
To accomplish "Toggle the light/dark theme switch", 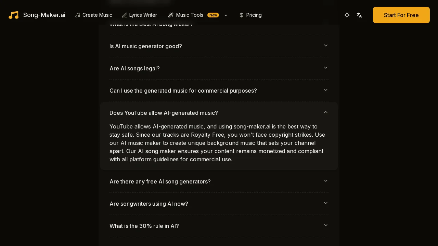I will click(x=347, y=15).
